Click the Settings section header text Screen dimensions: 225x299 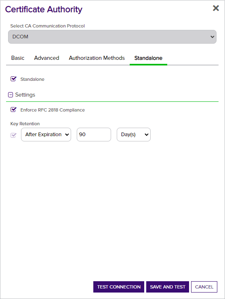[25, 95]
